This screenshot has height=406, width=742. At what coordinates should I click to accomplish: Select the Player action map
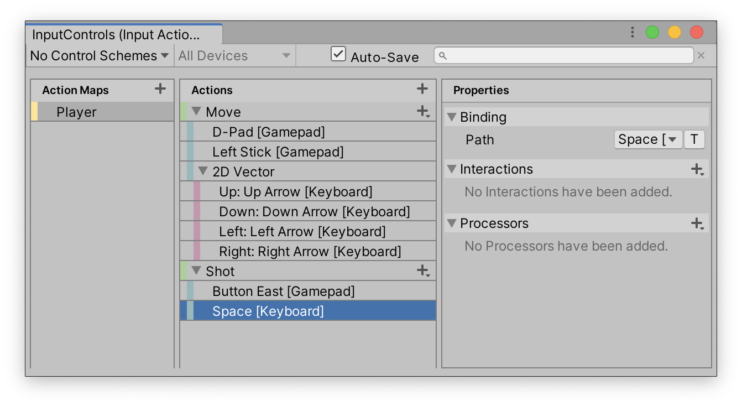(x=76, y=112)
